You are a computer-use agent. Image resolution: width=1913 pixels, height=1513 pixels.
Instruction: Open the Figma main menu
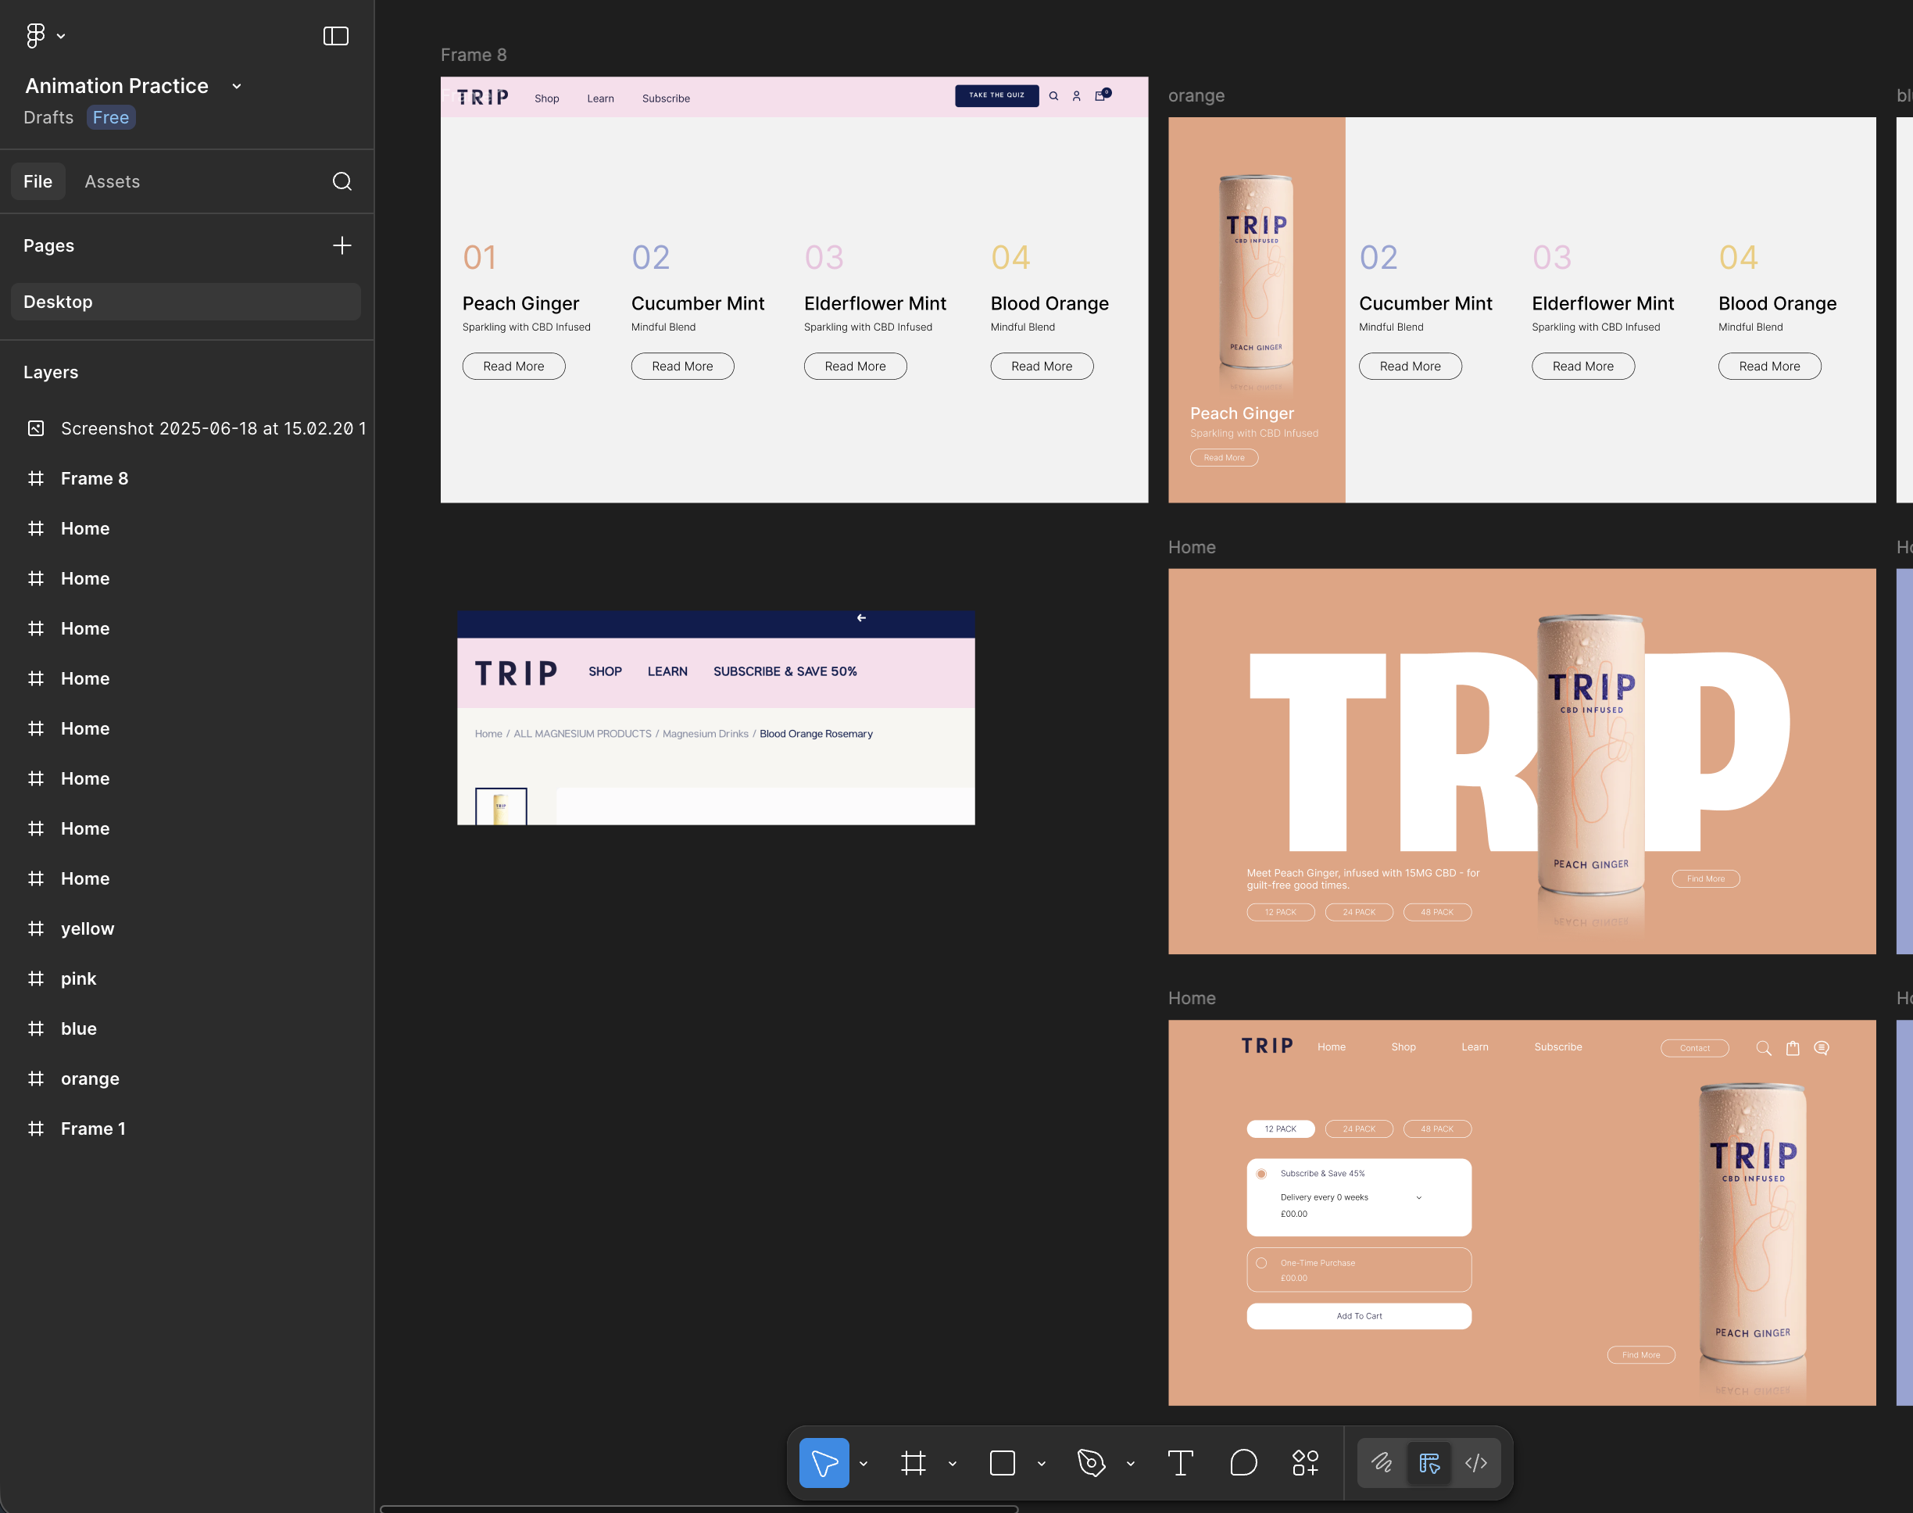tap(39, 35)
